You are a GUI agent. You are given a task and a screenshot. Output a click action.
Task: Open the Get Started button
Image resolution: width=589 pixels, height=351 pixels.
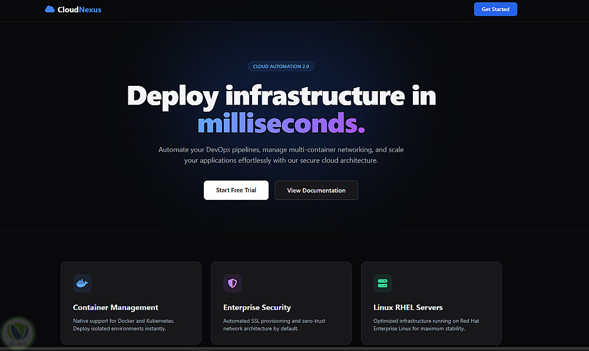click(x=495, y=9)
